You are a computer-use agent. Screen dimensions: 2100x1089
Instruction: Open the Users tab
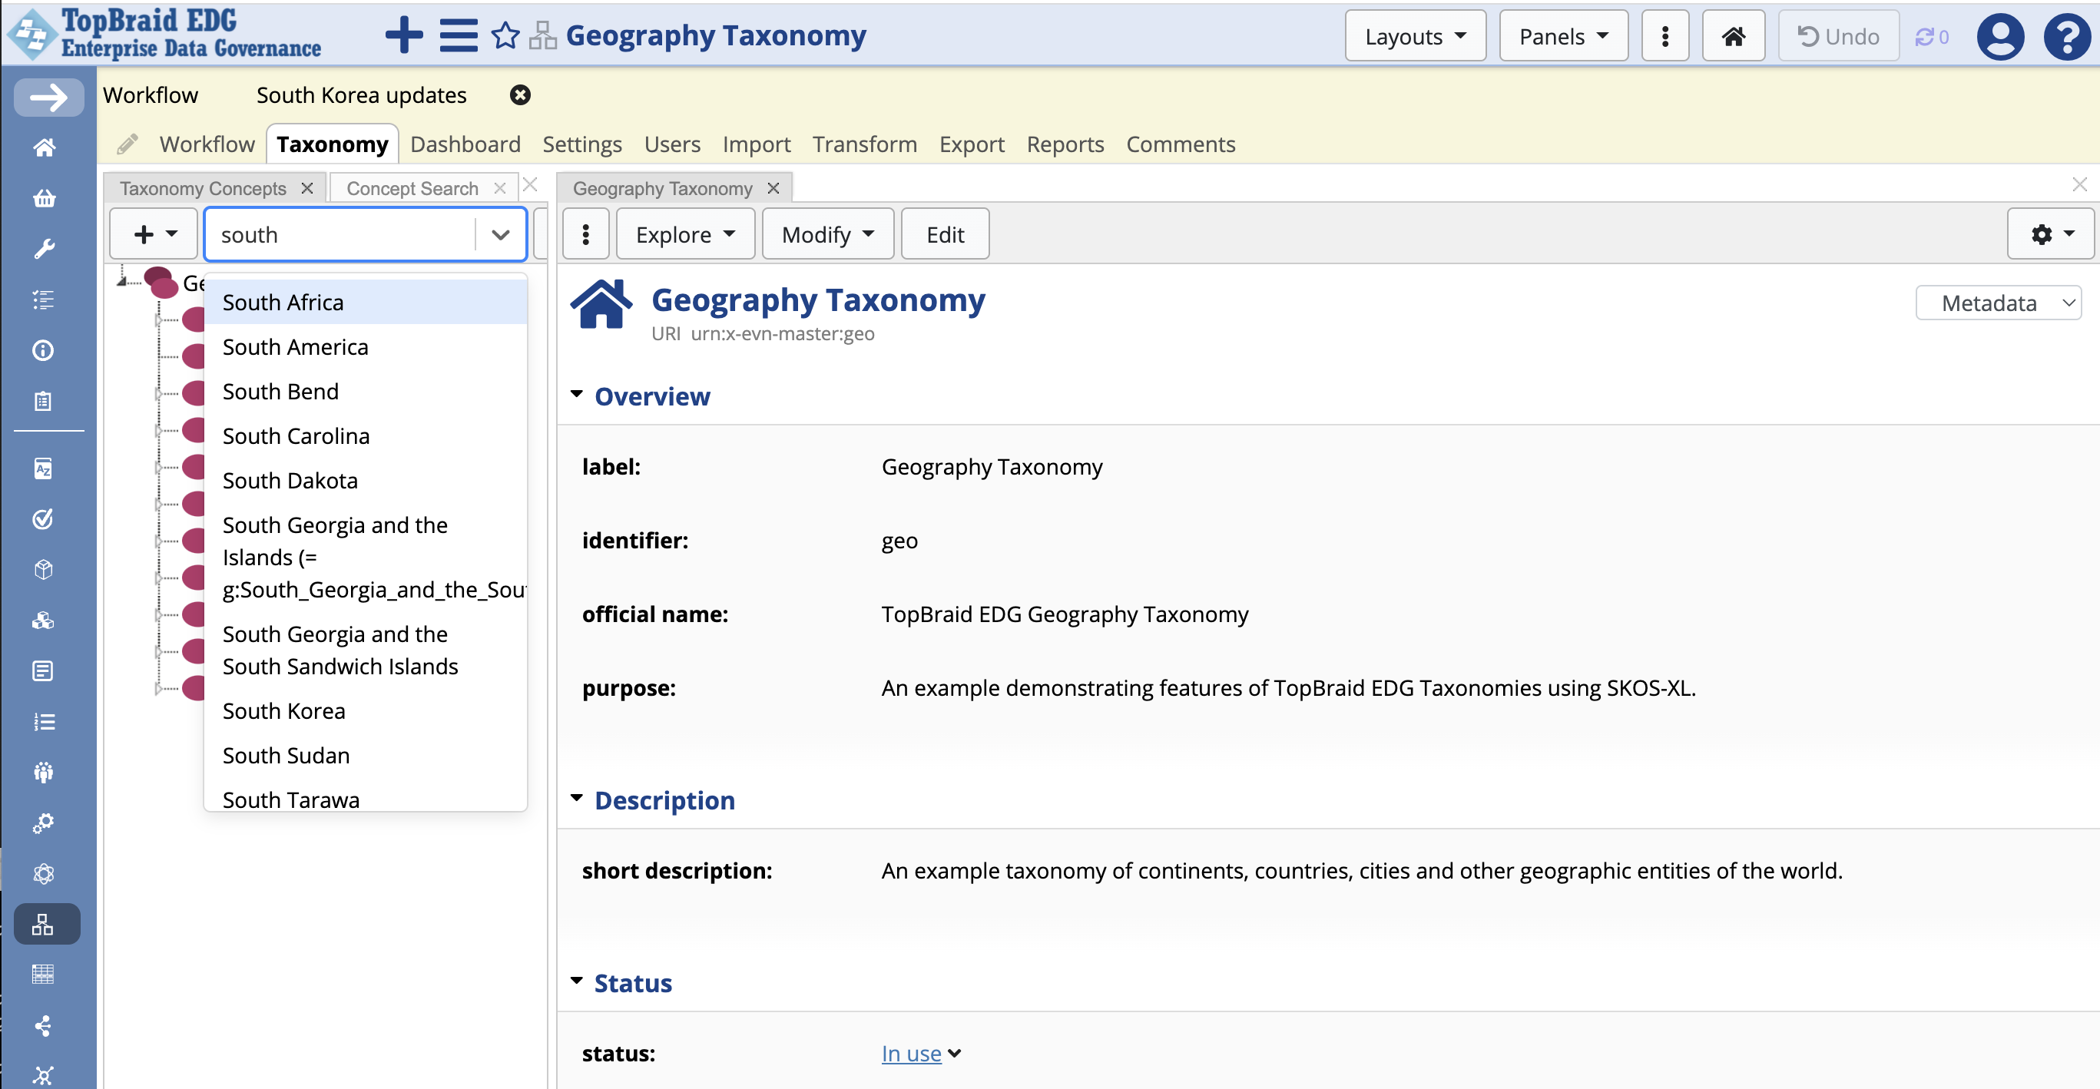(x=672, y=144)
